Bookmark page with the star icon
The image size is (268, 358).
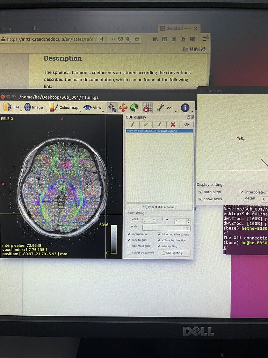pos(137,39)
